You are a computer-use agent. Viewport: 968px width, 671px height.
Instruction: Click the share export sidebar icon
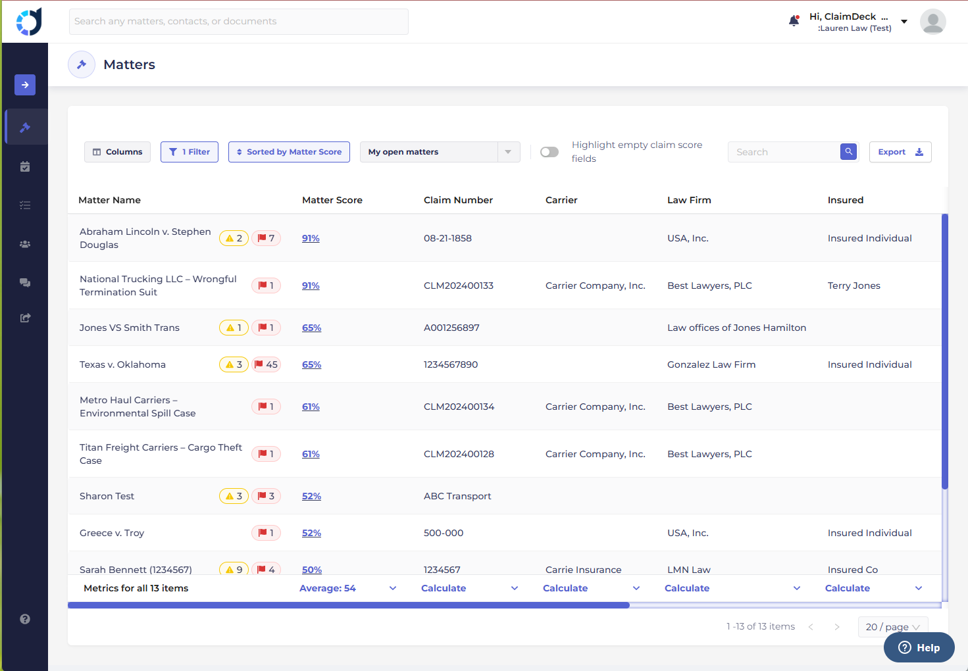(x=25, y=318)
